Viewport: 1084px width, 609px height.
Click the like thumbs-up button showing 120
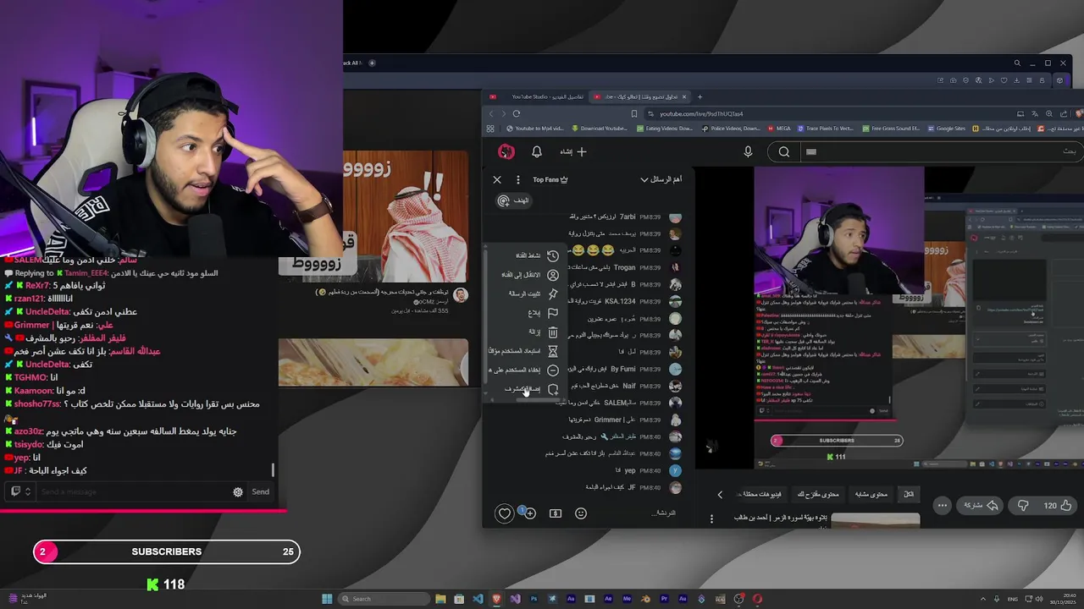(1058, 506)
